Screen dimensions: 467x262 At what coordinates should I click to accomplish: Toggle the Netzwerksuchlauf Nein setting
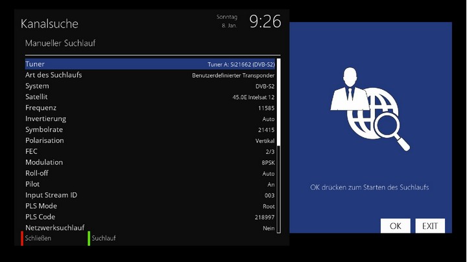point(269,228)
